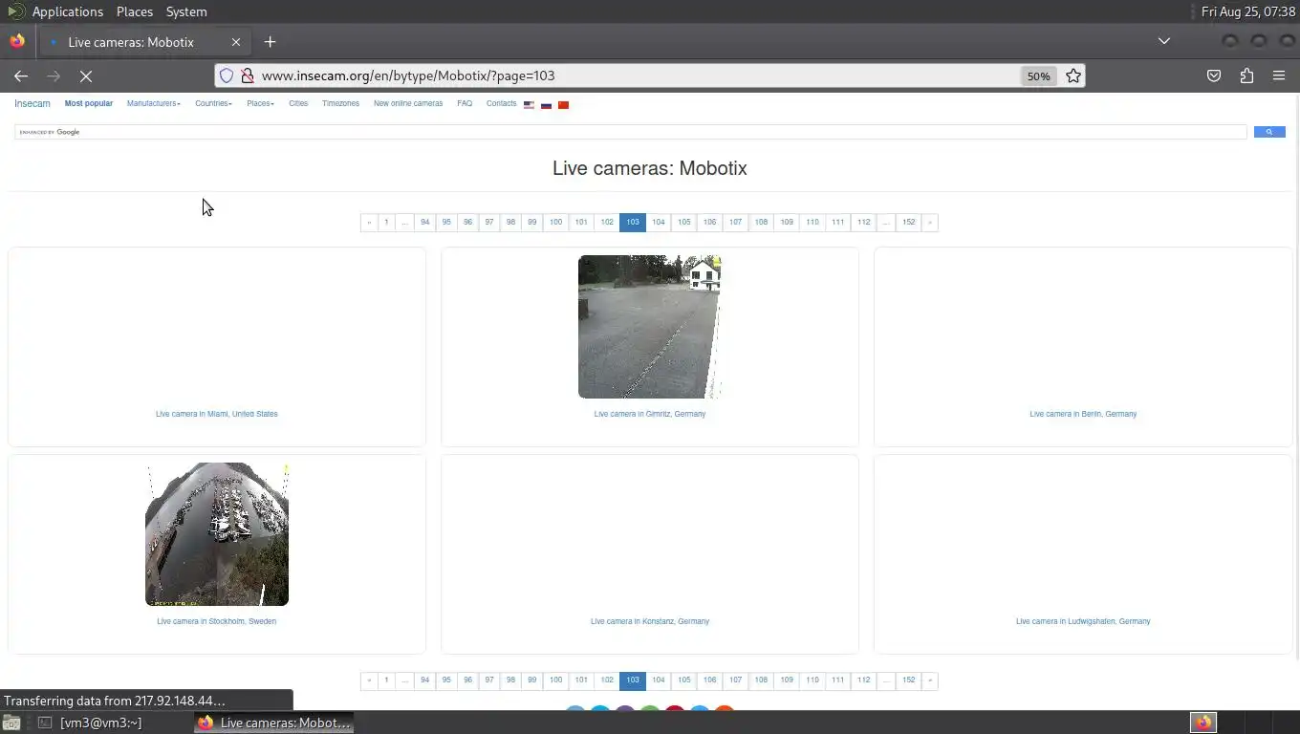
Task: Open Live camera in Gimritz, Germany link
Action: click(x=650, y=414)
